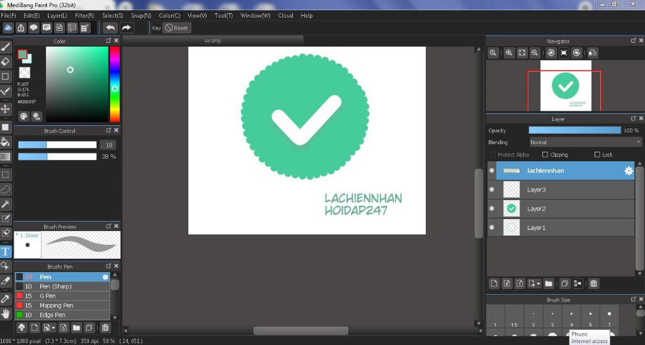Delete layer with Layer panel trash icon
Screen dimensions: 645x345
click(593, 283)
